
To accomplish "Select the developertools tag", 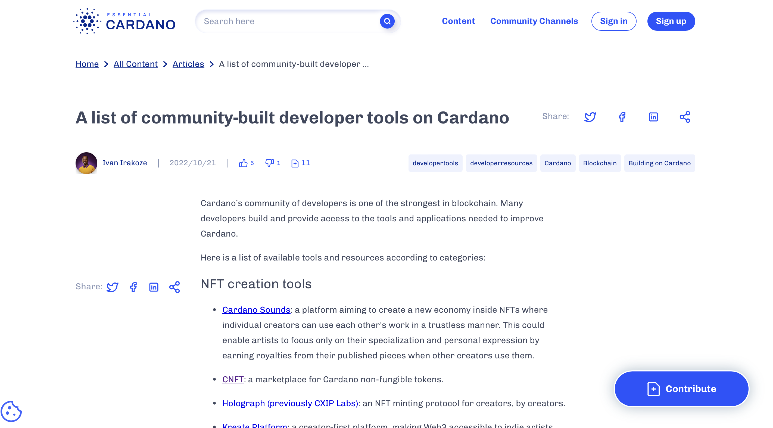I will point(435,163).
